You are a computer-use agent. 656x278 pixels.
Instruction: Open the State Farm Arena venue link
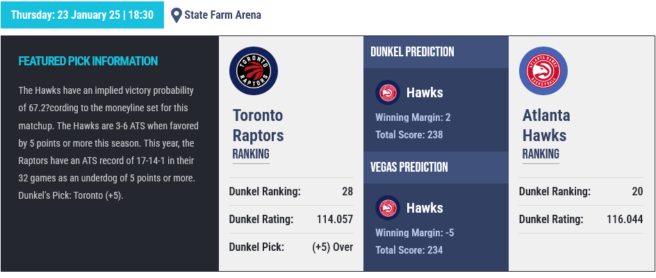pos(222,15)
